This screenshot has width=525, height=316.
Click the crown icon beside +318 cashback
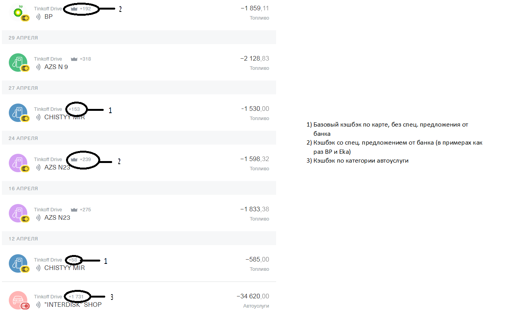(74, 59)
